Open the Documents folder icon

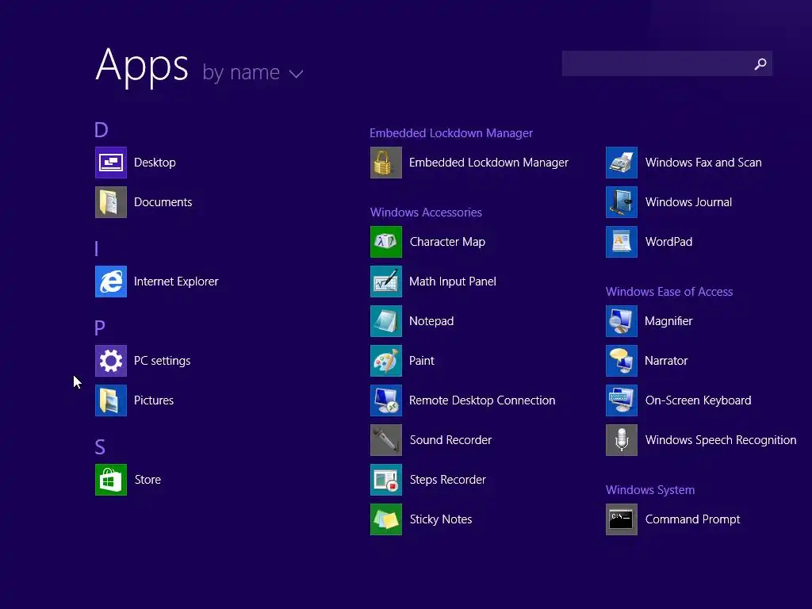coord(111,202)
